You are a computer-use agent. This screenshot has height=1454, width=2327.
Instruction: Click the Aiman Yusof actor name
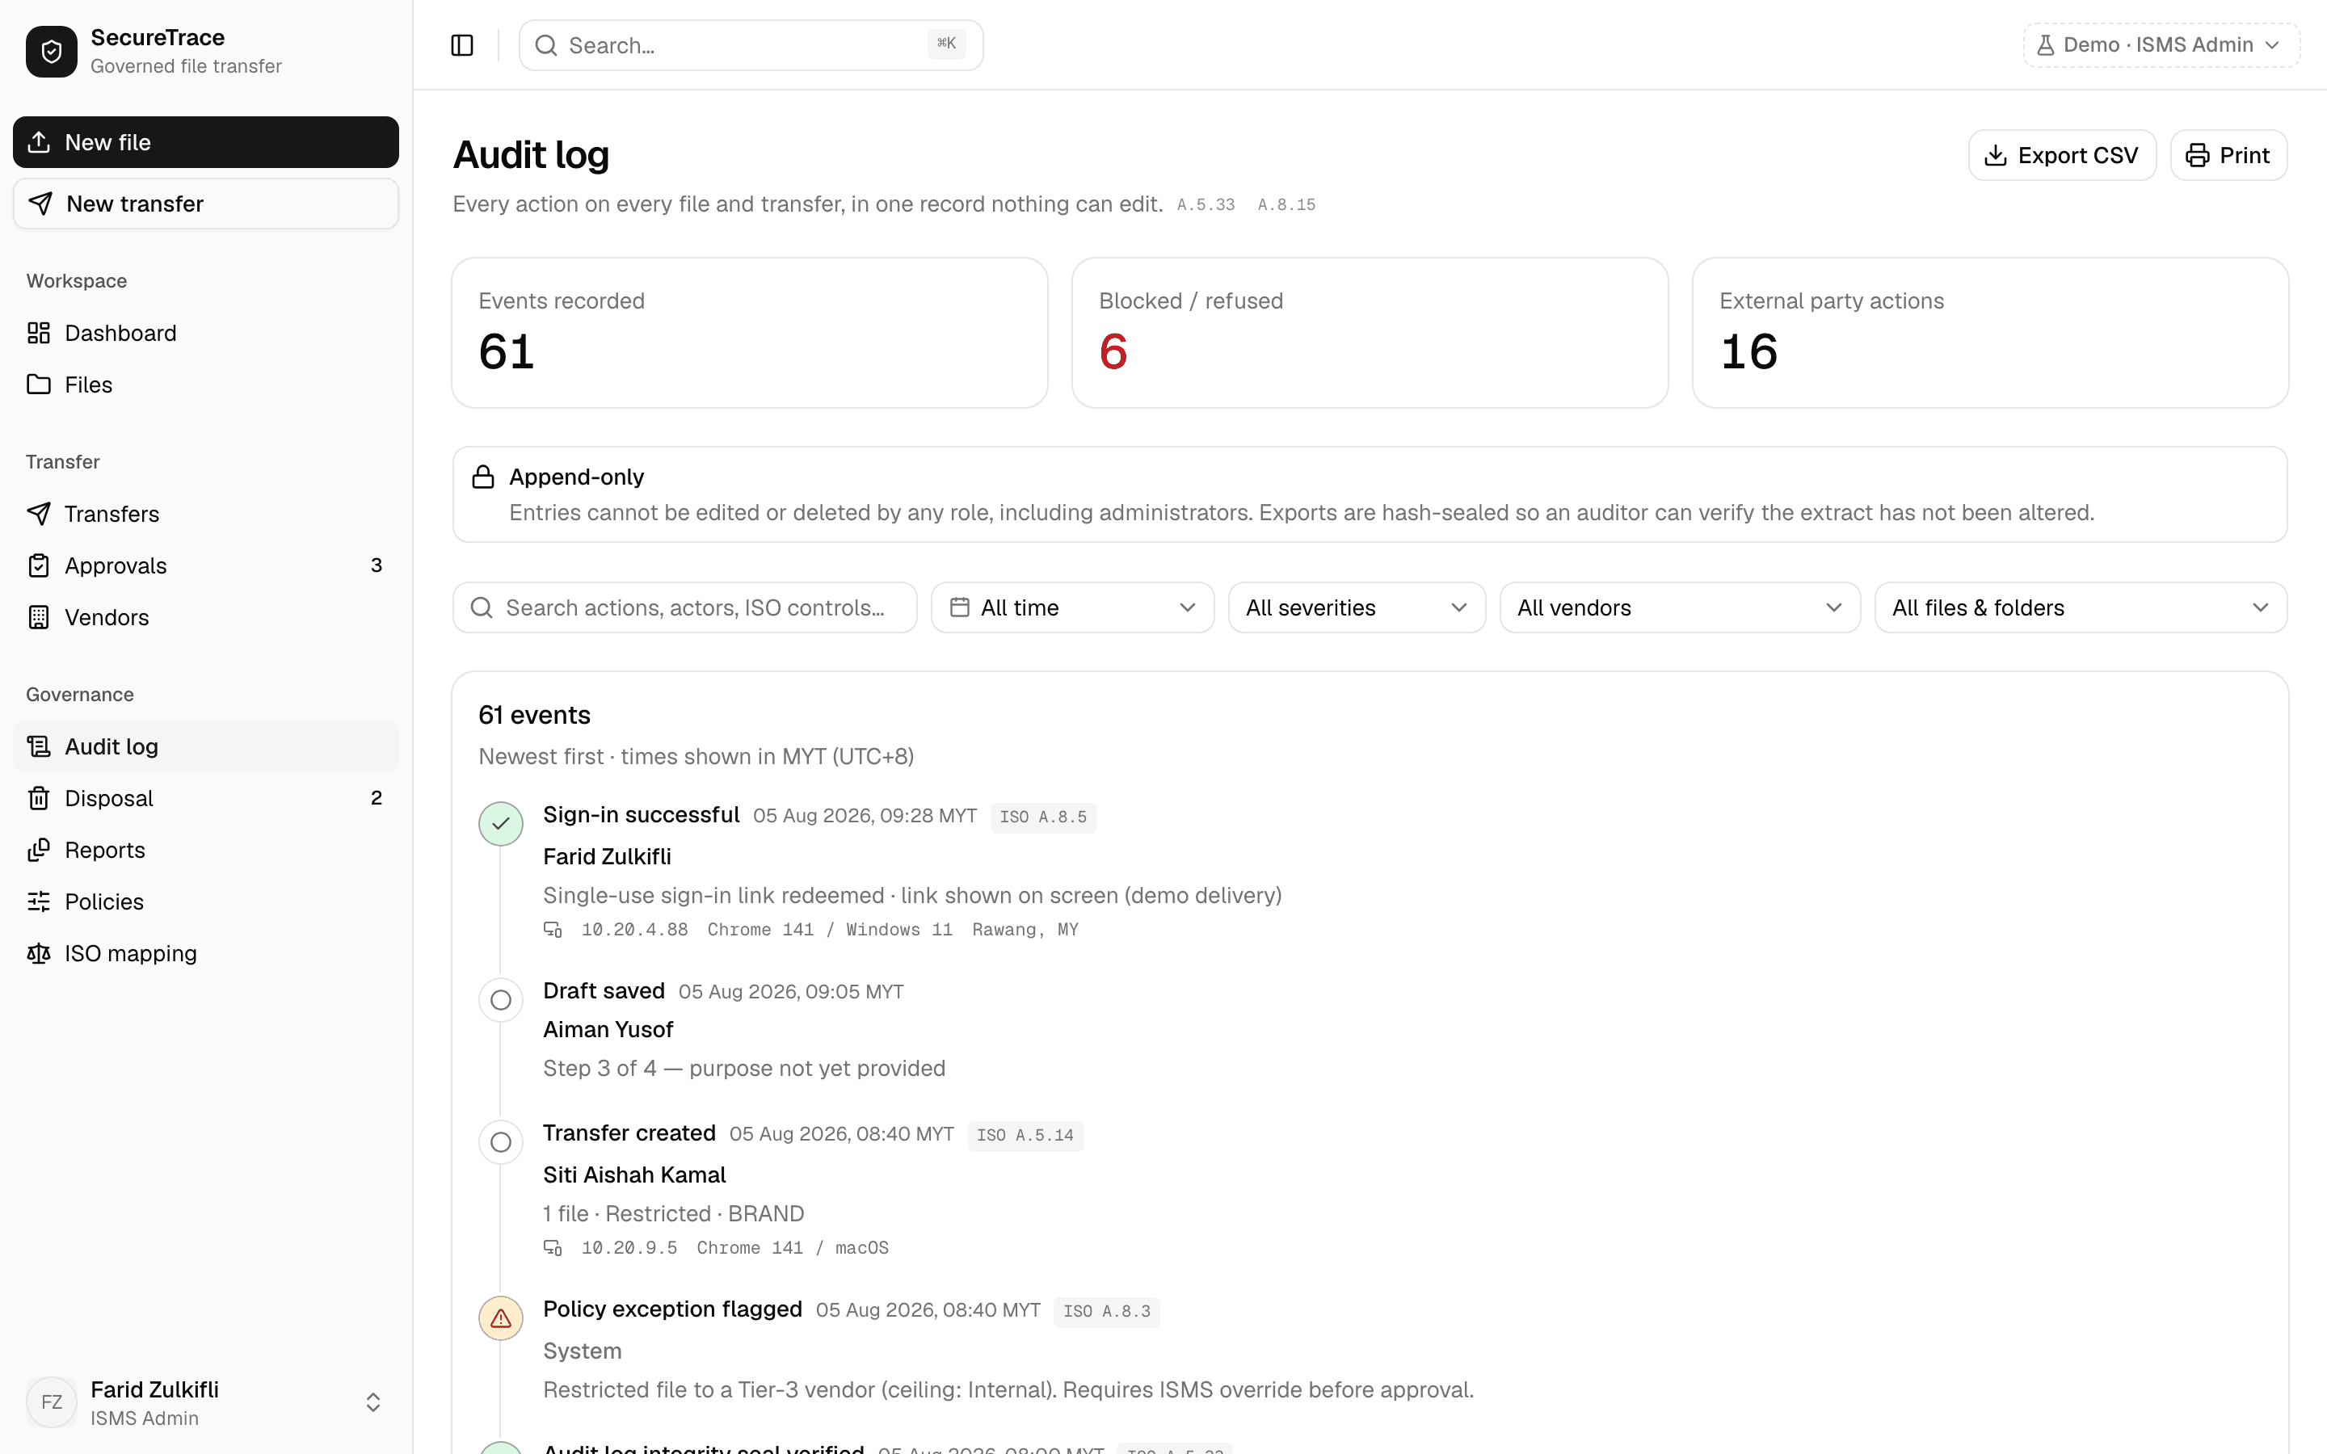point(608,1030)
